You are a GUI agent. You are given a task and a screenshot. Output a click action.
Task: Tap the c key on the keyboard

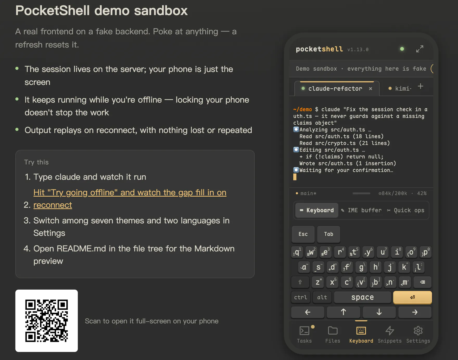tap(347, 282)
